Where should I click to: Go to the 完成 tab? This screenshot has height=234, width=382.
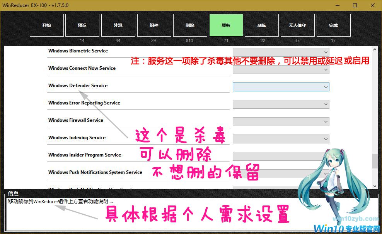point(333,25)
